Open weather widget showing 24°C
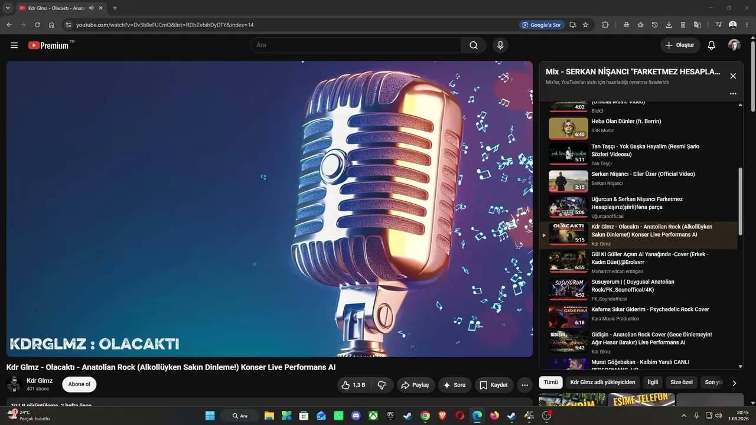 click(29, 416)
